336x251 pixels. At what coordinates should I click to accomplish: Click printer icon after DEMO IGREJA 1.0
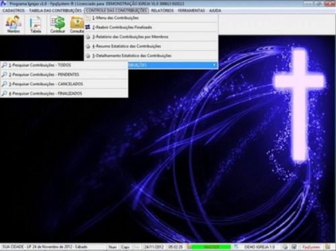pyautogui.click(x=285, y=247)
